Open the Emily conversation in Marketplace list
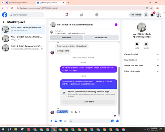Viewport: 165px width, 132px height. [23, 48]
